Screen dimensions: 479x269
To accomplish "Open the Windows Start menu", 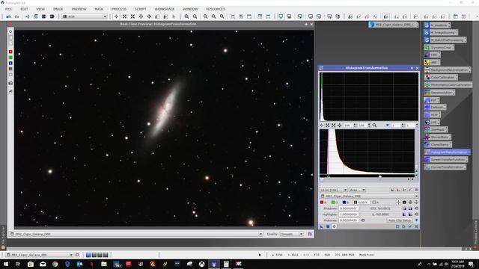I will (6, 264).
